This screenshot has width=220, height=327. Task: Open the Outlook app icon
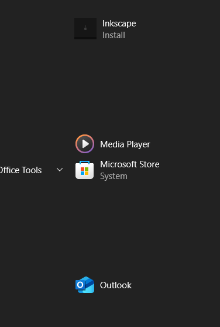[85, 285]
